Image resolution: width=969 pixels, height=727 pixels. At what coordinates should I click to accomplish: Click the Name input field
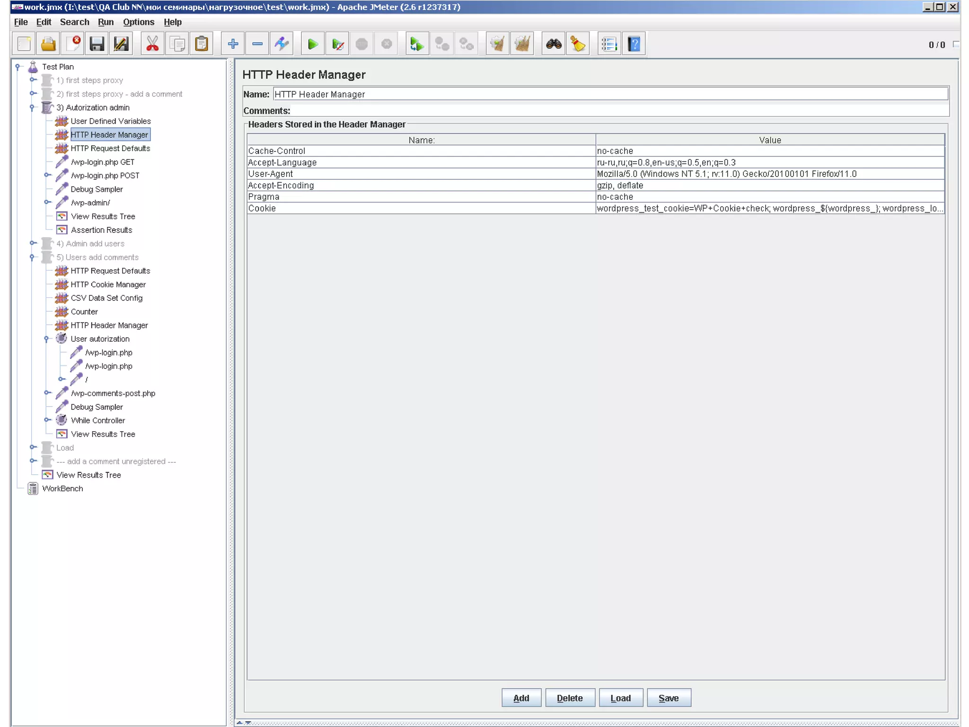coord(610,94)
